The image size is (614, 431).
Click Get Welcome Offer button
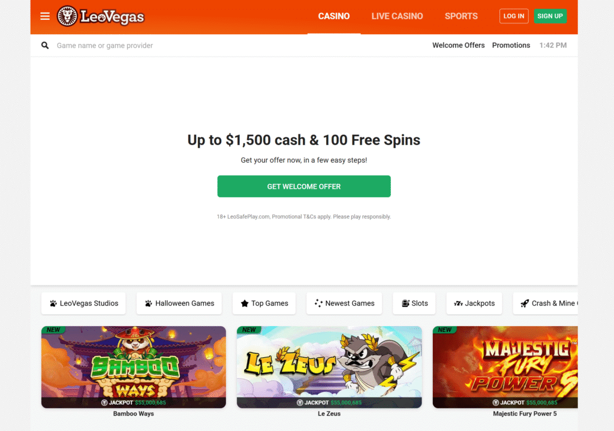pyautogui.click(x=304, y=186)
